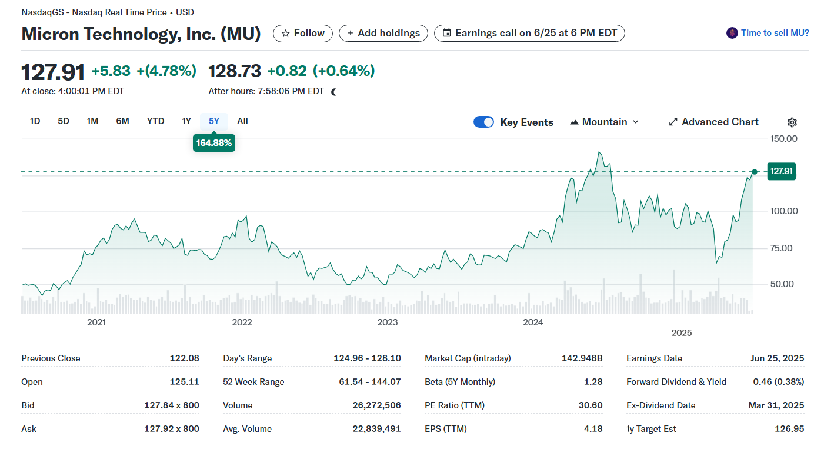Image resolution: width=814 pixels, height=449 pixels.
Task: Click the 1y Target Est value 126.95
Action: (789, 429)
